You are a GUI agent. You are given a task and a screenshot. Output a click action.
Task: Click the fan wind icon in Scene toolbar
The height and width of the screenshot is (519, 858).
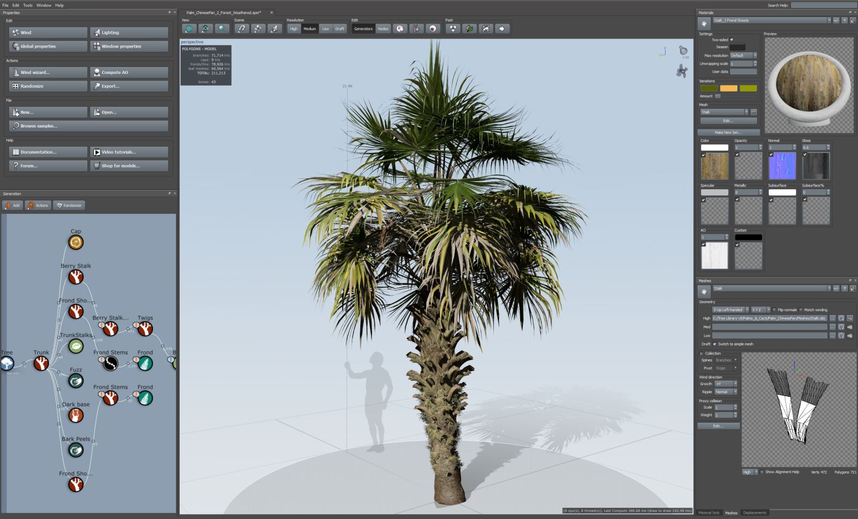pyautogui.click(x=258, y=29)
